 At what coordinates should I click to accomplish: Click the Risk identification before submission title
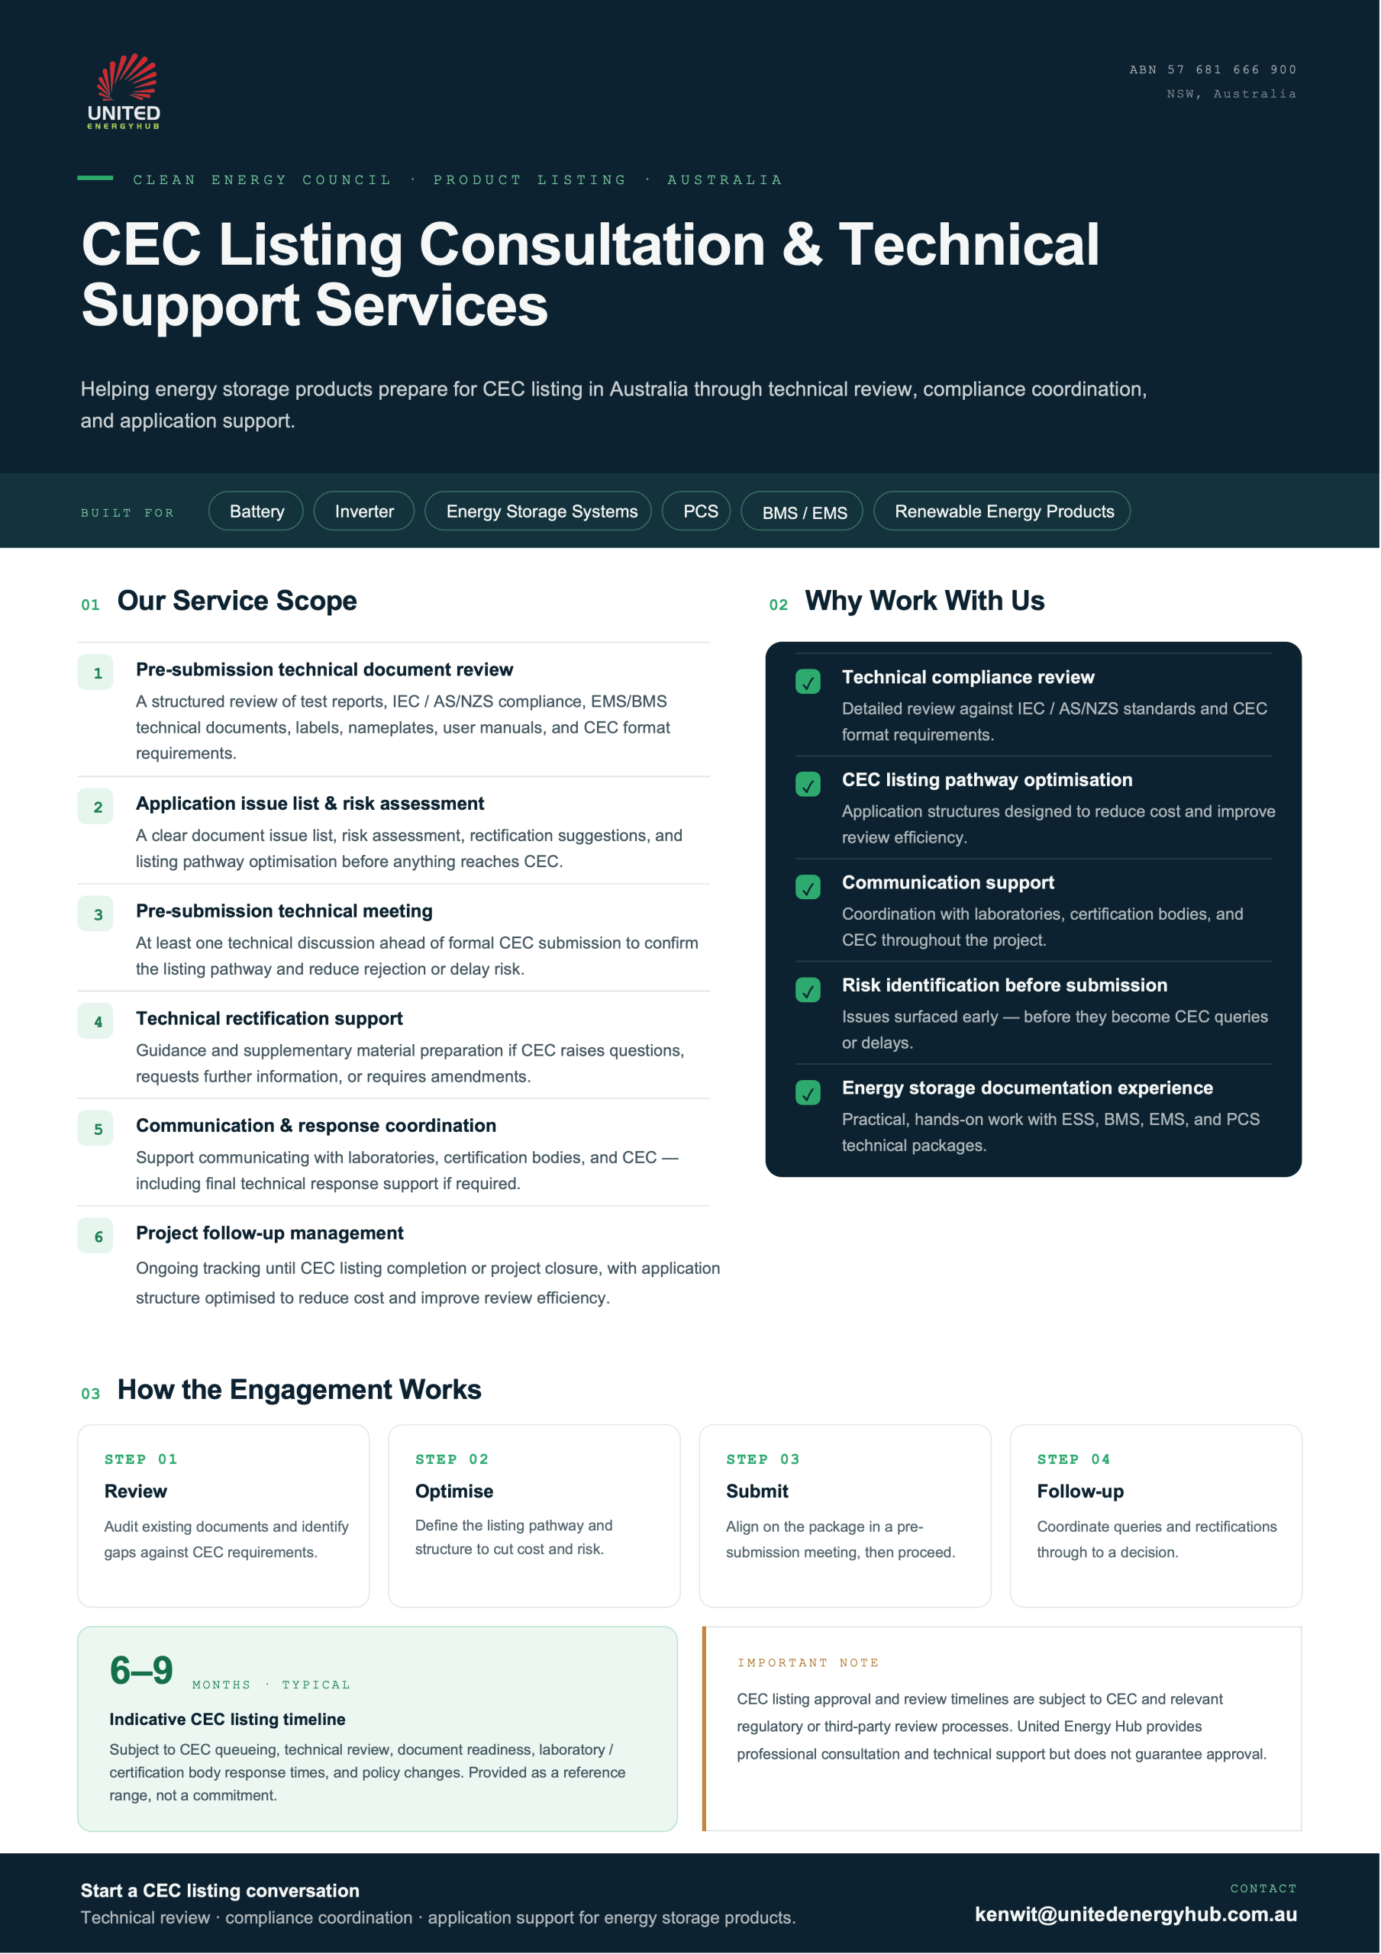1005,985
